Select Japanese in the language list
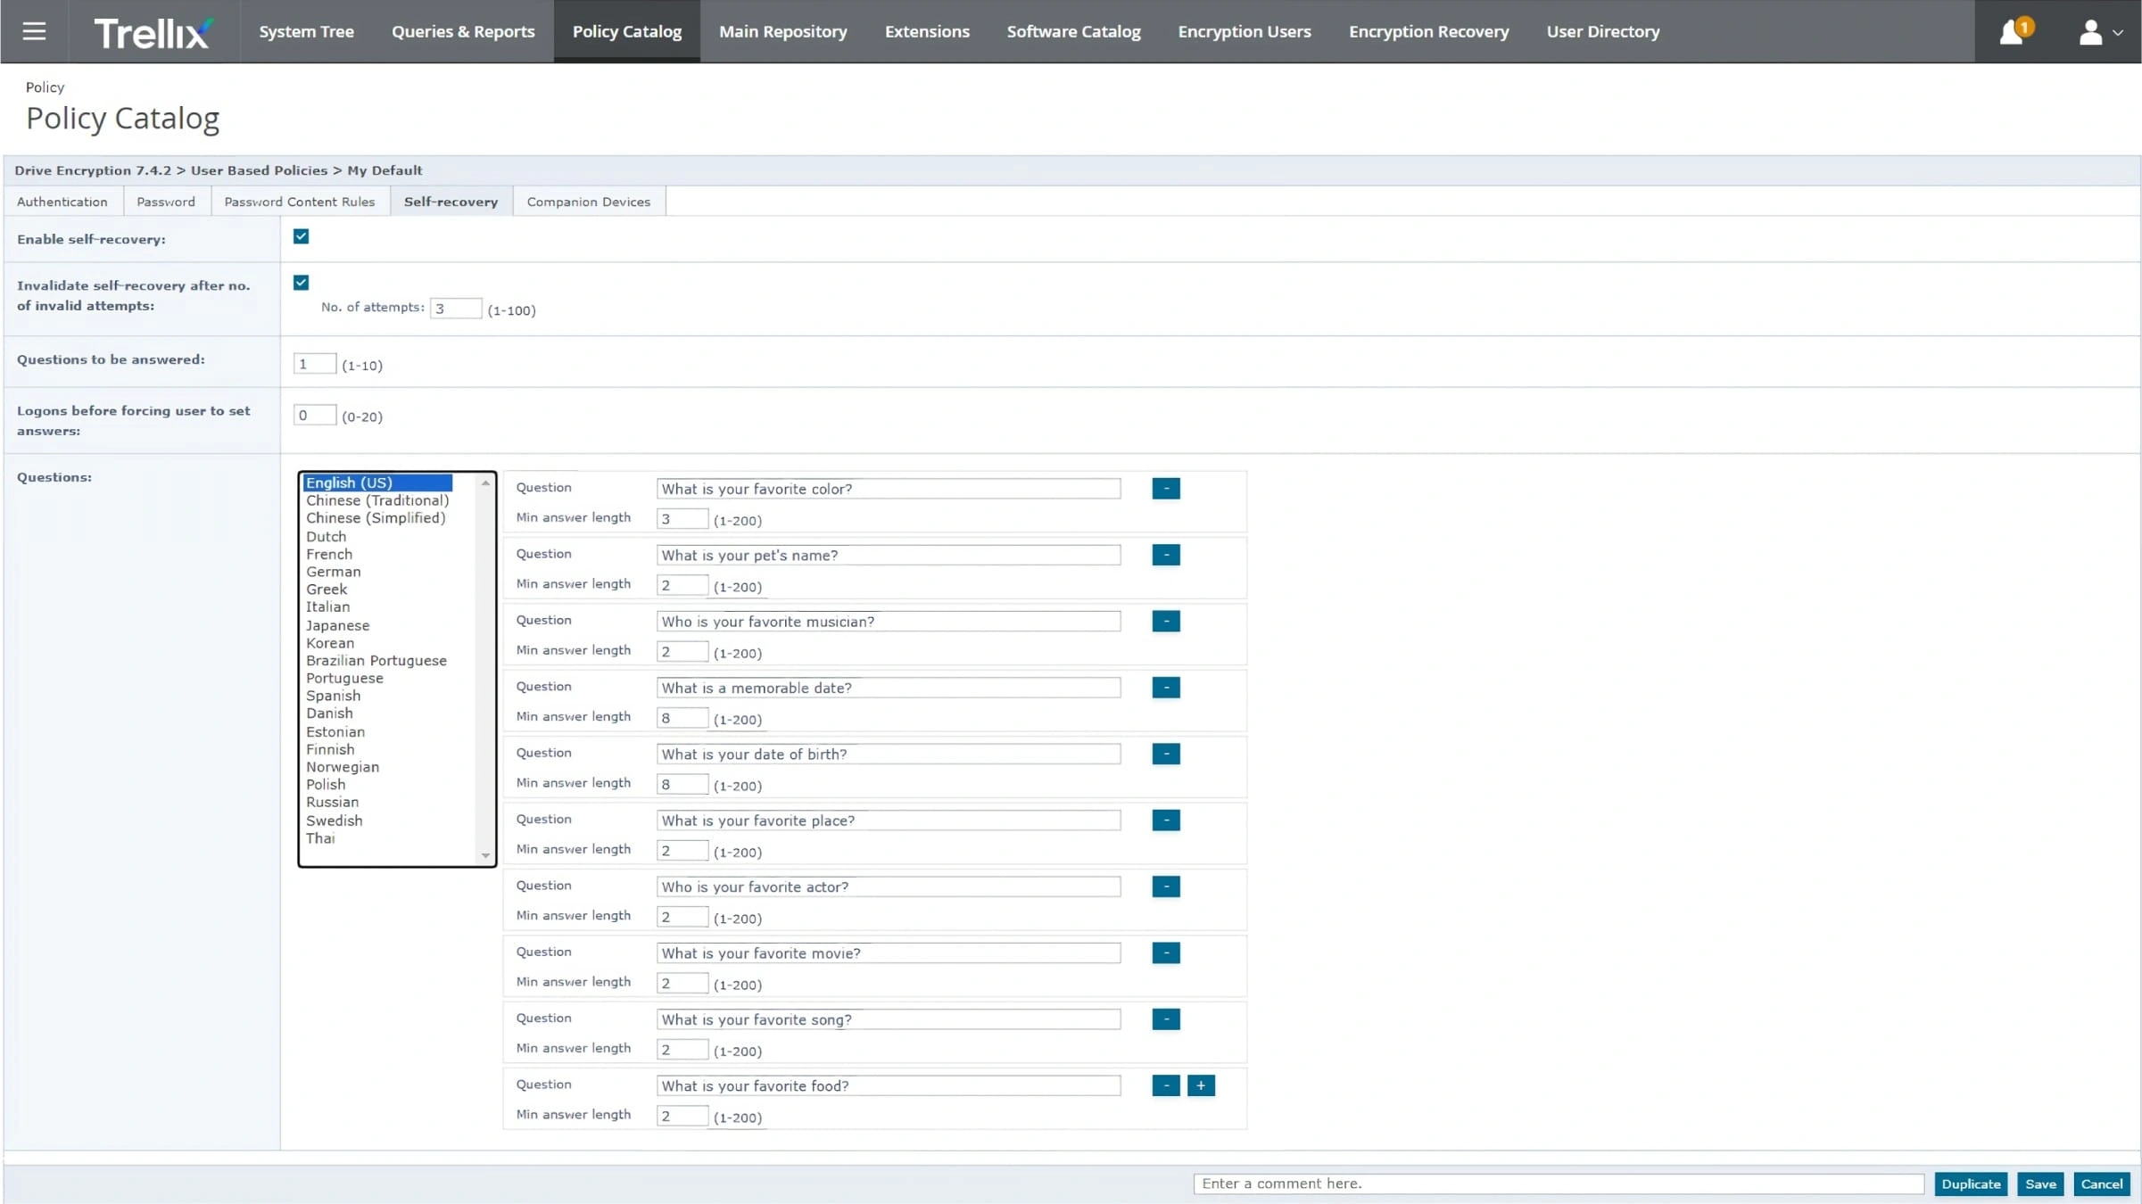 tap(337, 625)
